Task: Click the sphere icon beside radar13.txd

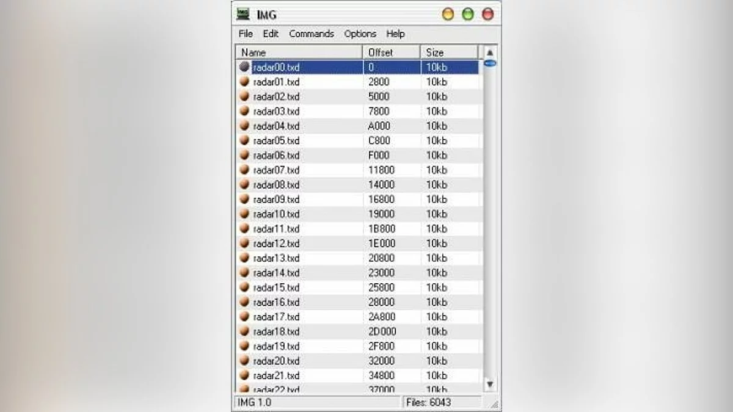Action: click(x=244, y=258)
